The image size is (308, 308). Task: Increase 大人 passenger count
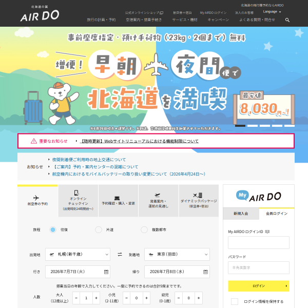tap(97, 298)
